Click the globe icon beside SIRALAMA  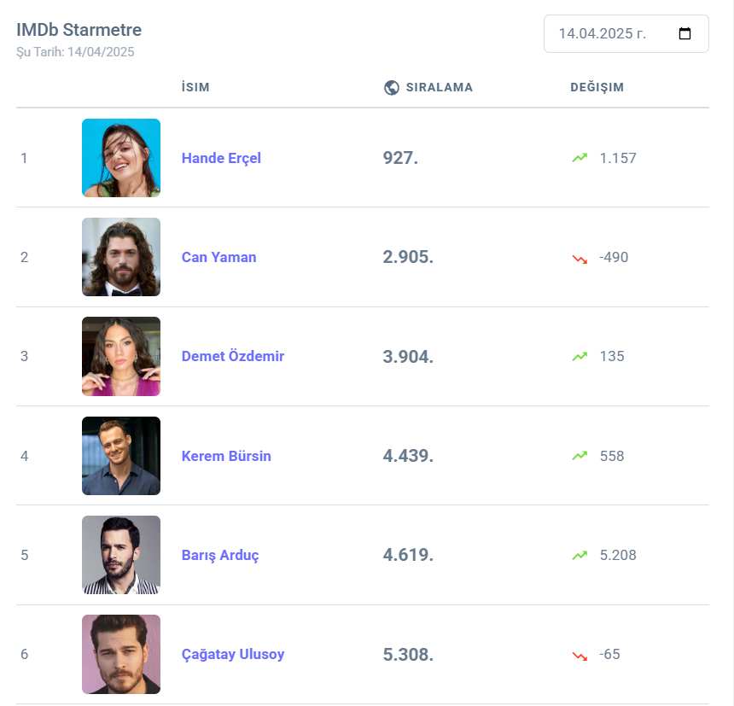coord(392,87)
